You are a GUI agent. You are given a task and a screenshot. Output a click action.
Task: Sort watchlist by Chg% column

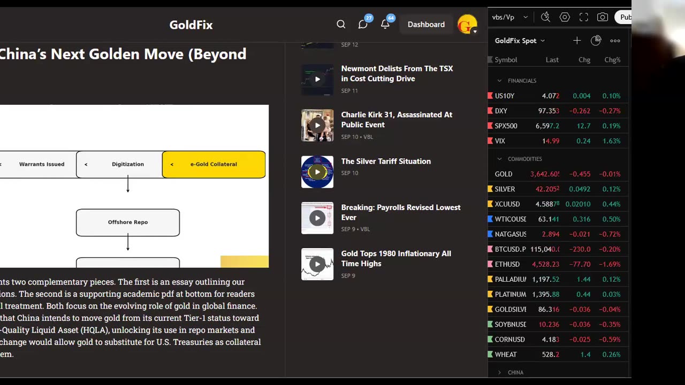612,60
